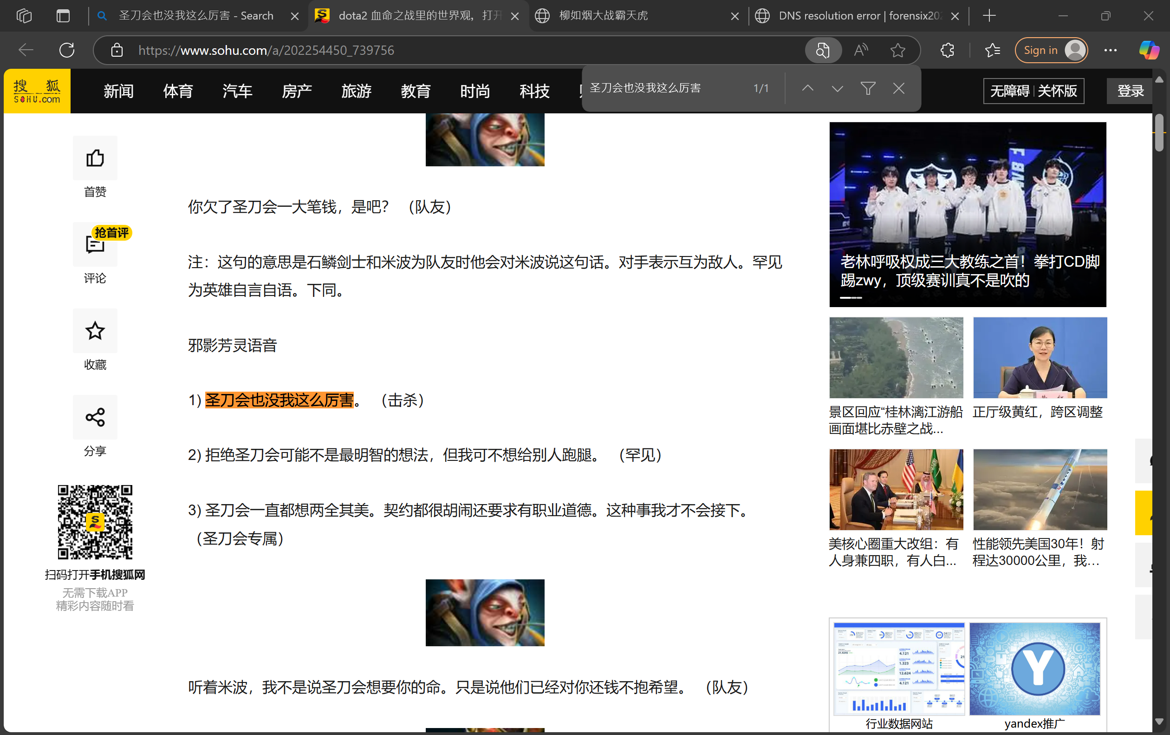Start Read aloud for this page
The image size is (1170, 735).
coord(861,50)
